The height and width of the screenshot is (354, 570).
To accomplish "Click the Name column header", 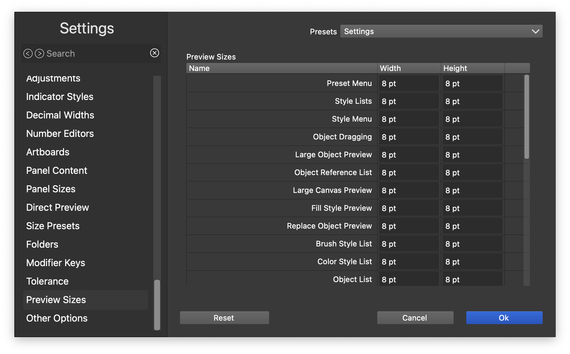I will point(282,68).
